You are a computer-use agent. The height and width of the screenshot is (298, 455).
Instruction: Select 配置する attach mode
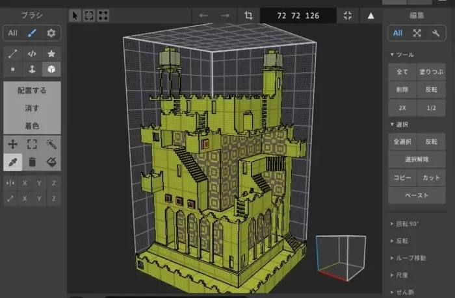pyautogui.click(x=32, y=90)
